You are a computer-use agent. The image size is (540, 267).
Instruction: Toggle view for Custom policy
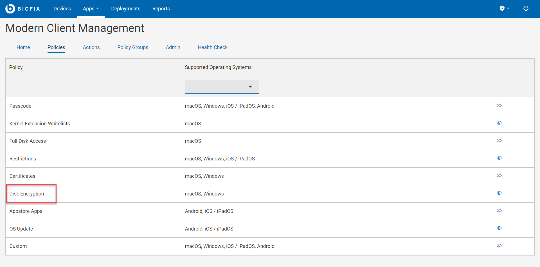(x=499, y=246)
